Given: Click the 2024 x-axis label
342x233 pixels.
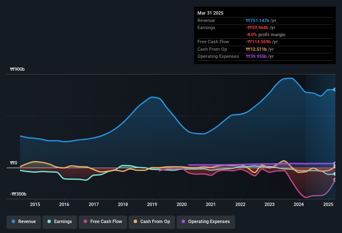Looking at the screenshot, I should click(x=299, y=204).
